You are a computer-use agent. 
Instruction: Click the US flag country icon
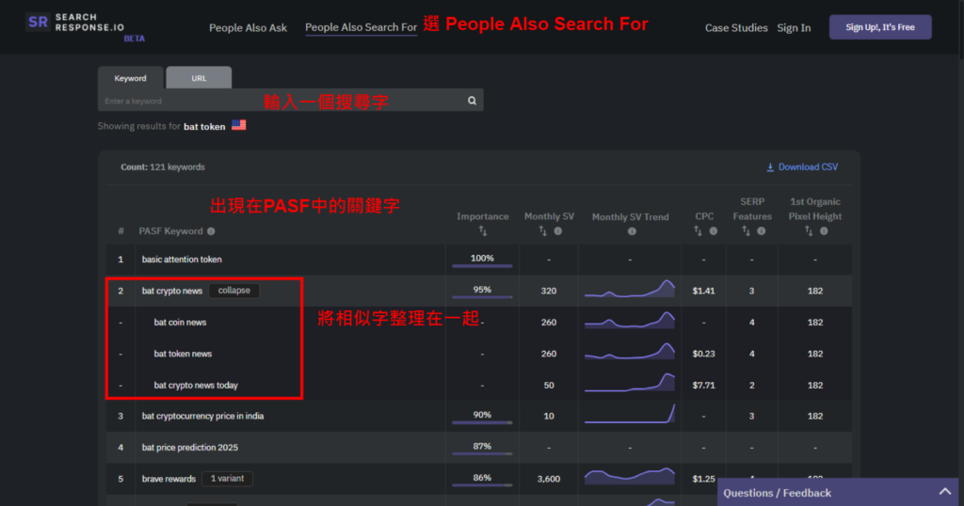click(238, 125)
